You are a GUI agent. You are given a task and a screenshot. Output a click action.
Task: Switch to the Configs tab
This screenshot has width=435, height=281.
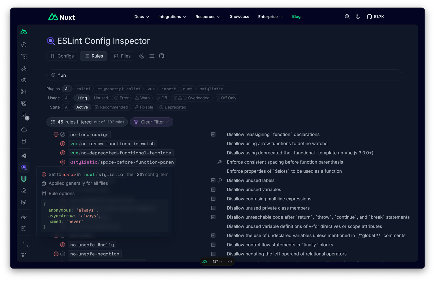(x=62, y=56)
